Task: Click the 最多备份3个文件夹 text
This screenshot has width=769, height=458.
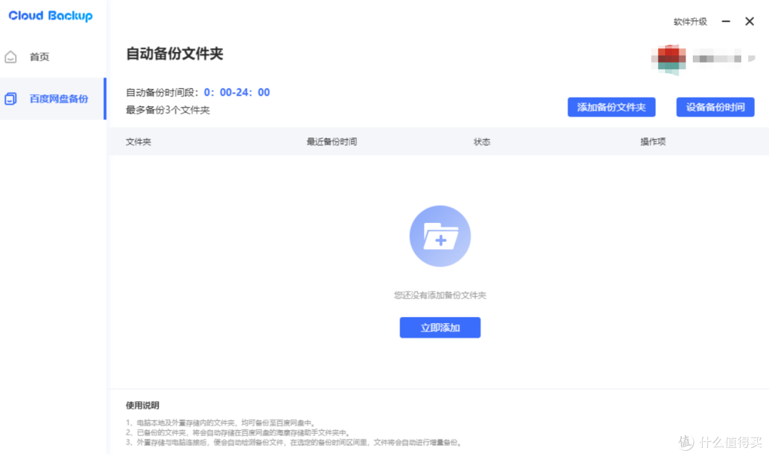Action: pyautogui.click(x=168, y=110)
